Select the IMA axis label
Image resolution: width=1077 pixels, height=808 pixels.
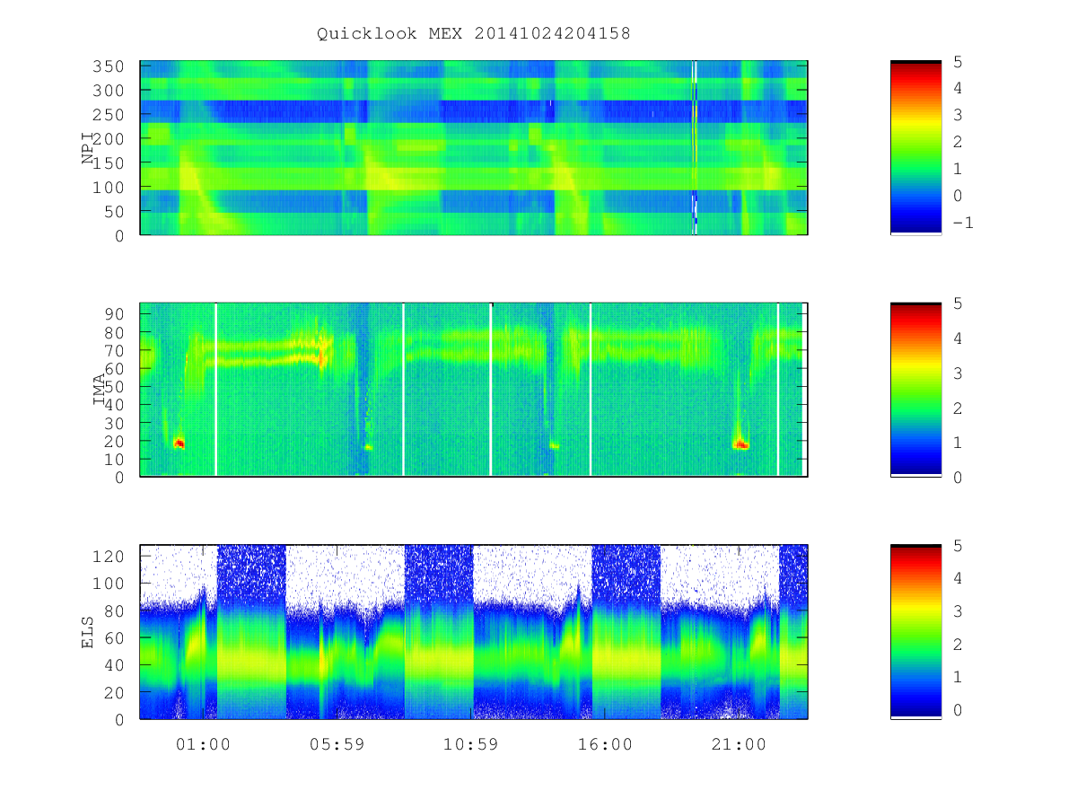pos(100,390)
